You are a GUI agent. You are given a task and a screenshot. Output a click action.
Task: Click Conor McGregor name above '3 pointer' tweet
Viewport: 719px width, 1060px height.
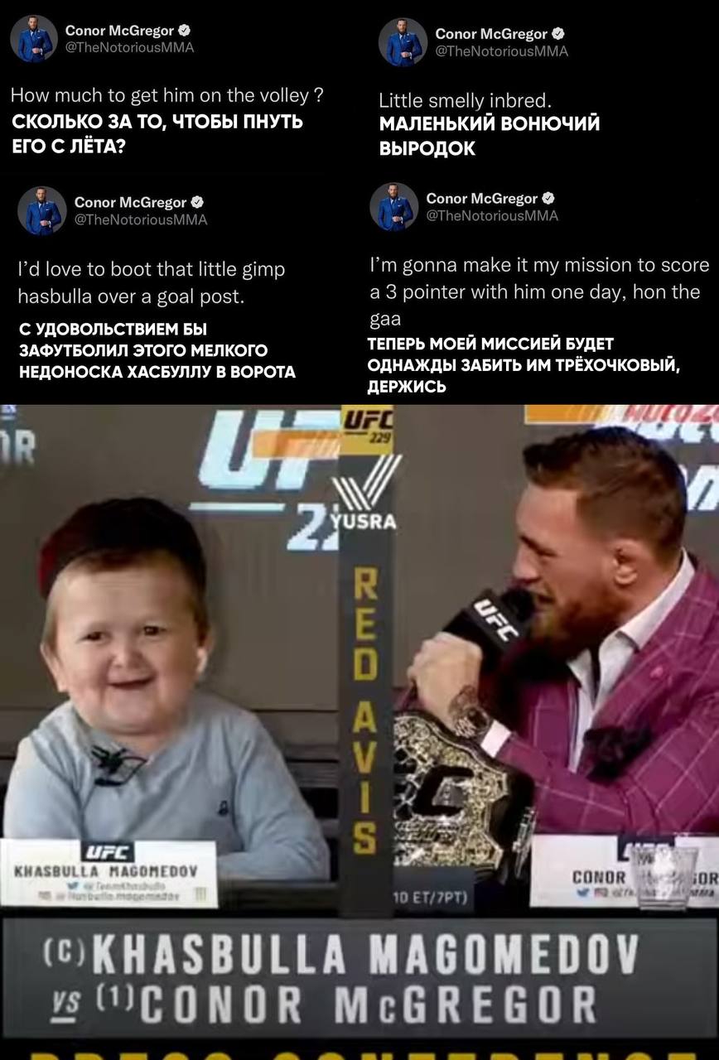pyautogui.click(x=482, y=198)
